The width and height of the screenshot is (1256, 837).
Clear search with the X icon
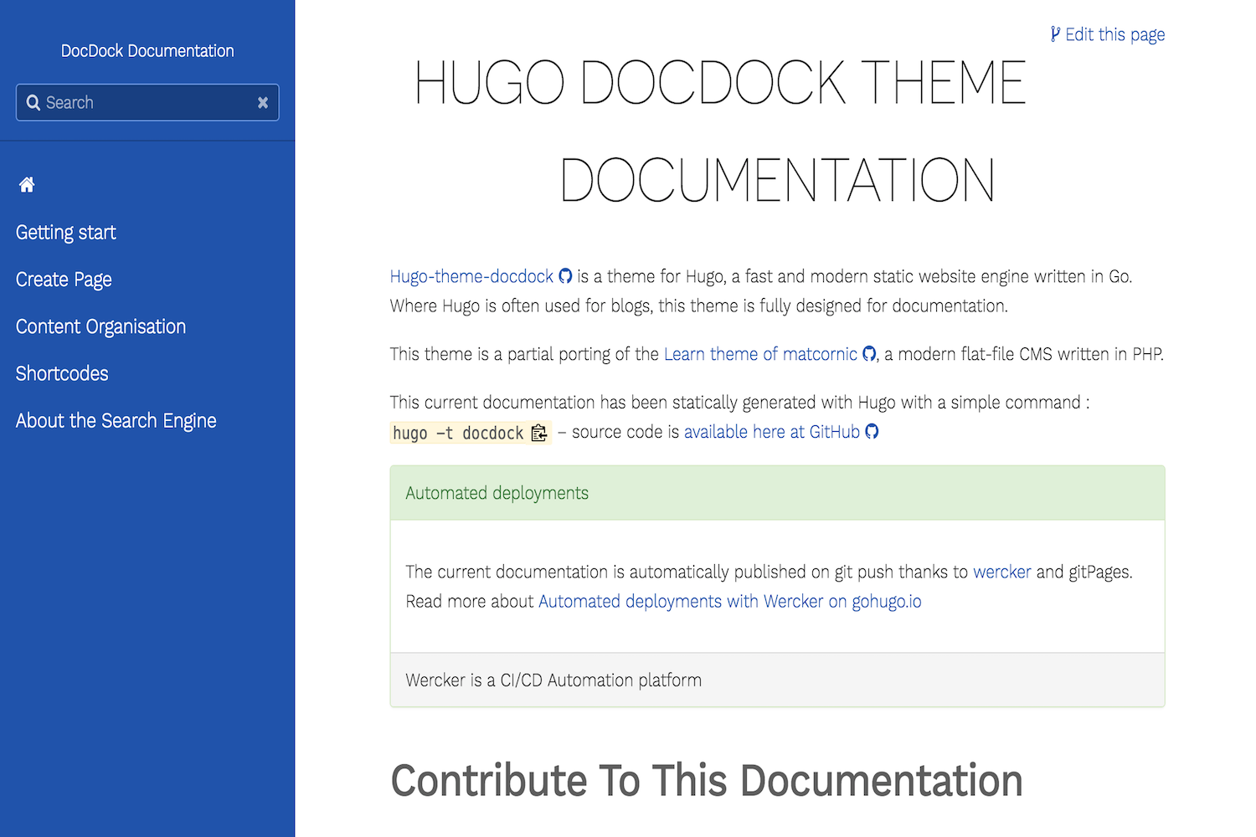tap(263, 103)
